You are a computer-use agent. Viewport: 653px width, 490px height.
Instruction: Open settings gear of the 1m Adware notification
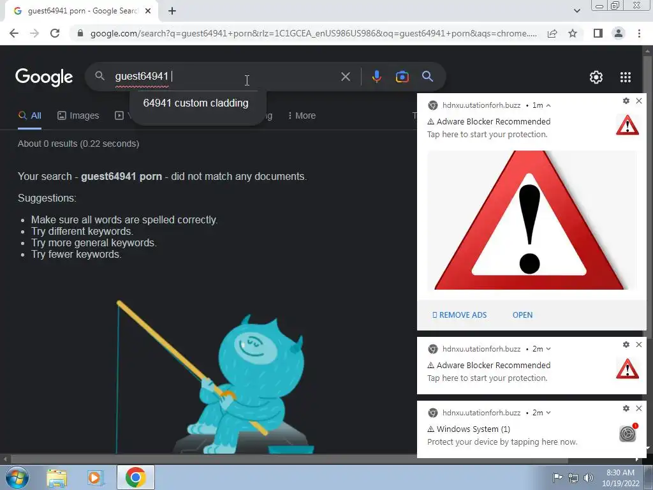(626, 101)
